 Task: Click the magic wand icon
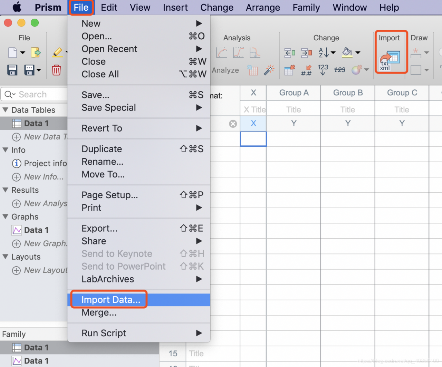269,70
